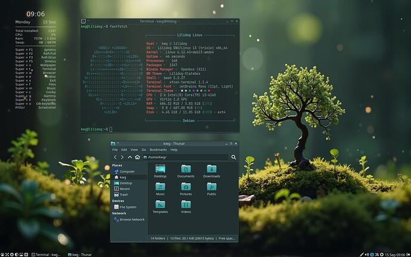This screenshot has height=257, width=411.
Task: Focus the /home/kwg/ location bar
Action: [186, 157]
